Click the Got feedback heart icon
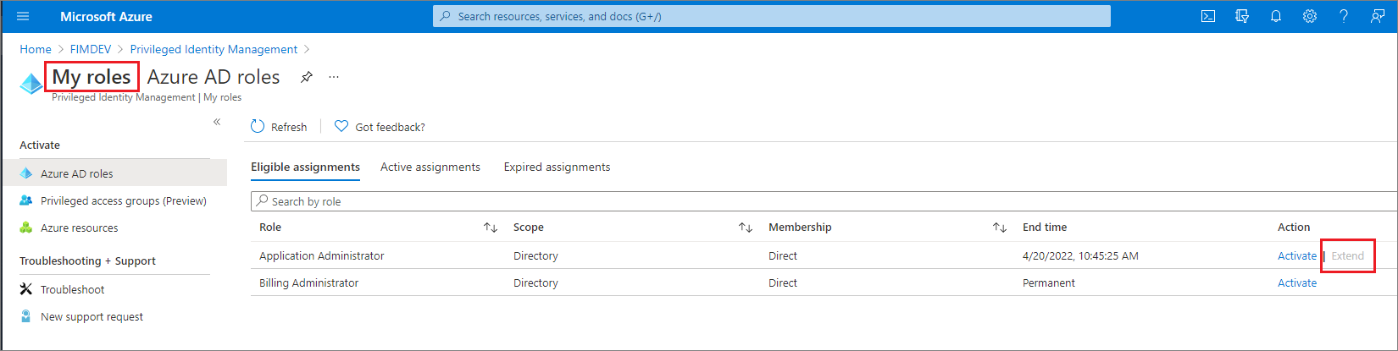The width and height of the screenshot is (1398, 351). click(x=341, y=126)
